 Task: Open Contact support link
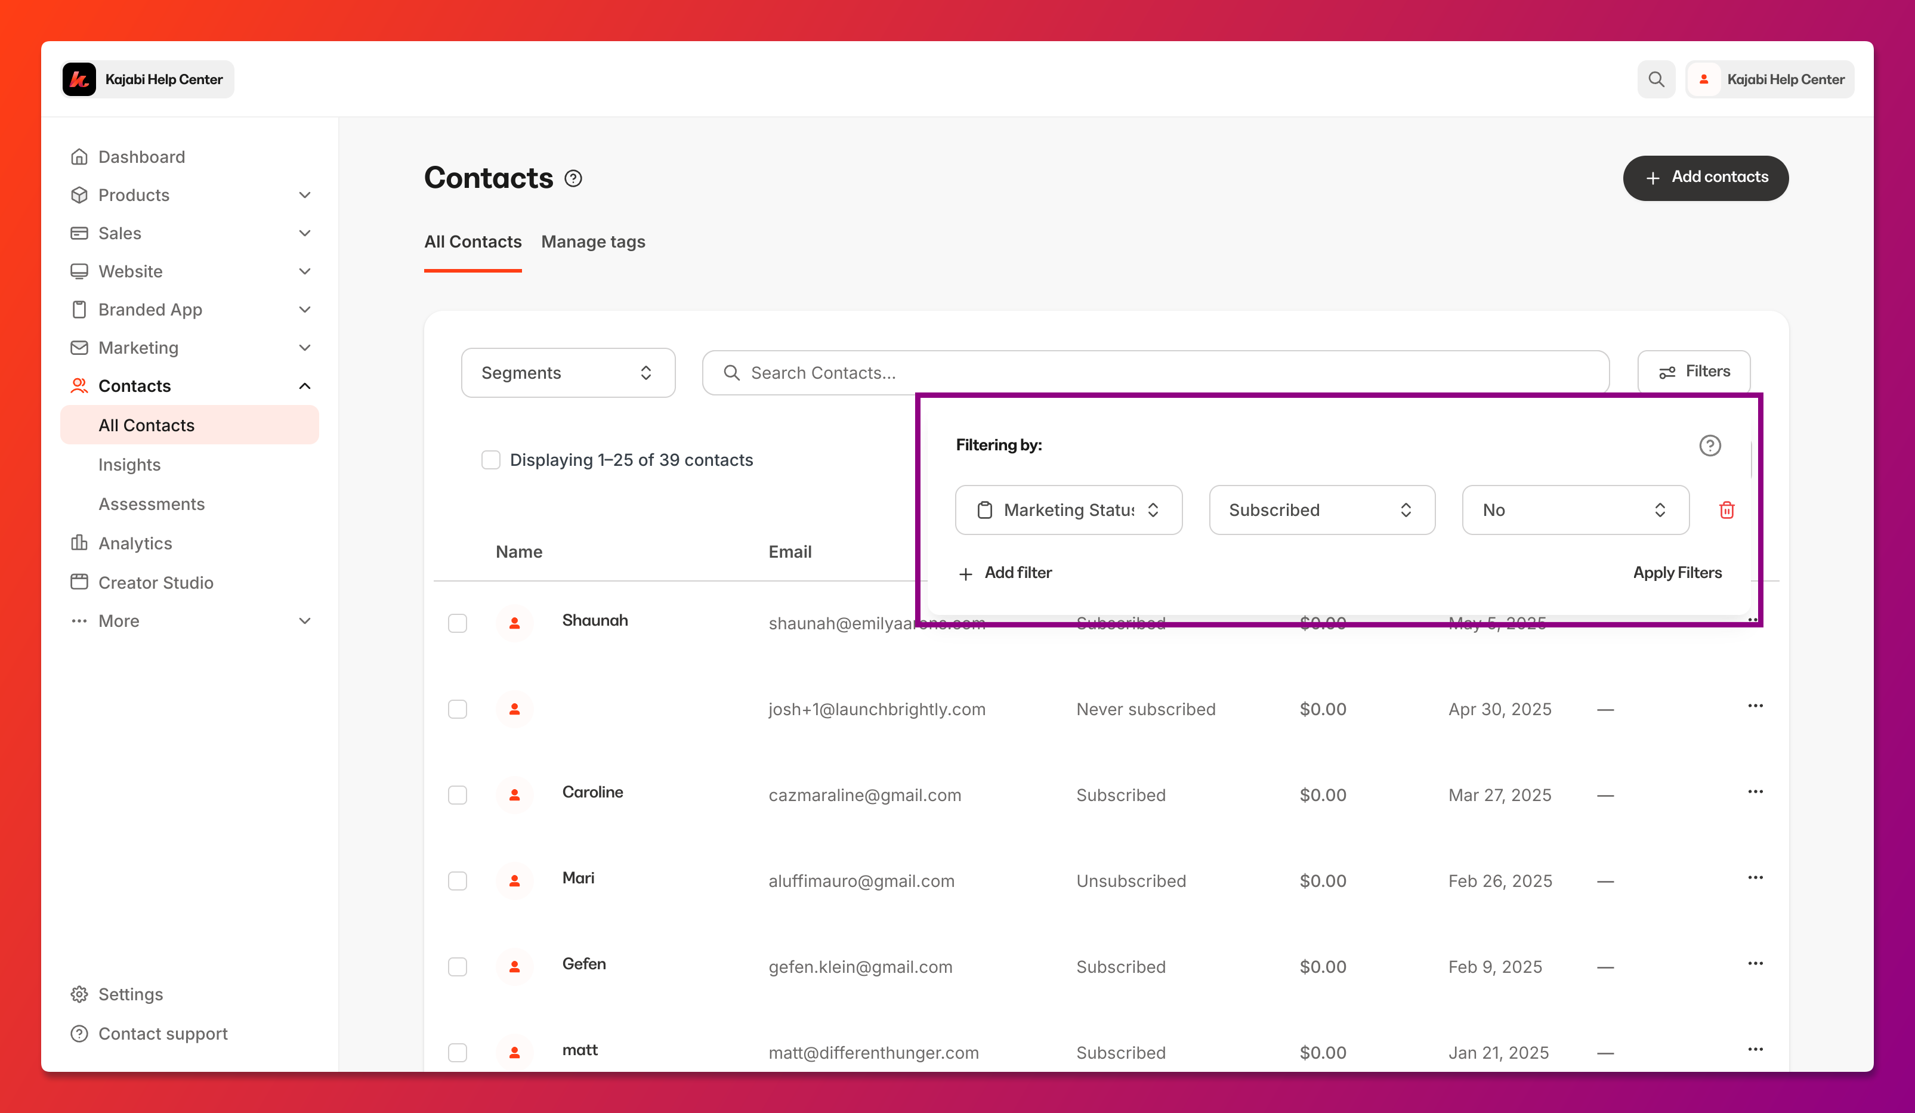click(163, 1033)
